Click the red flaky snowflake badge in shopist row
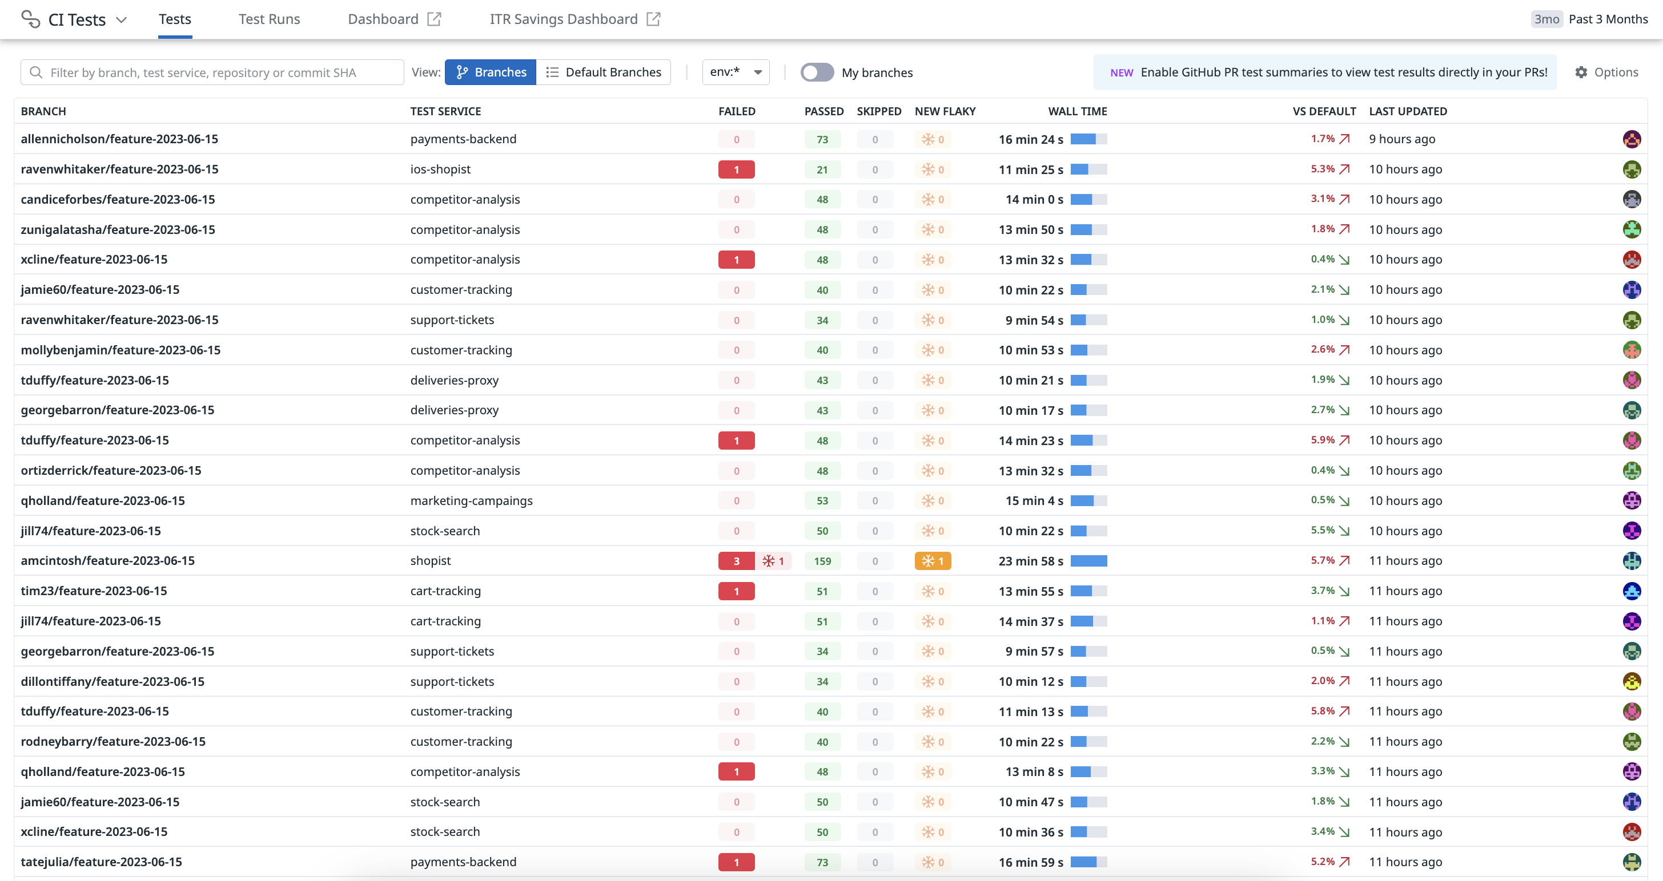Image resolution: width=1663 pixels, height=881 pixels. (773, 561)
